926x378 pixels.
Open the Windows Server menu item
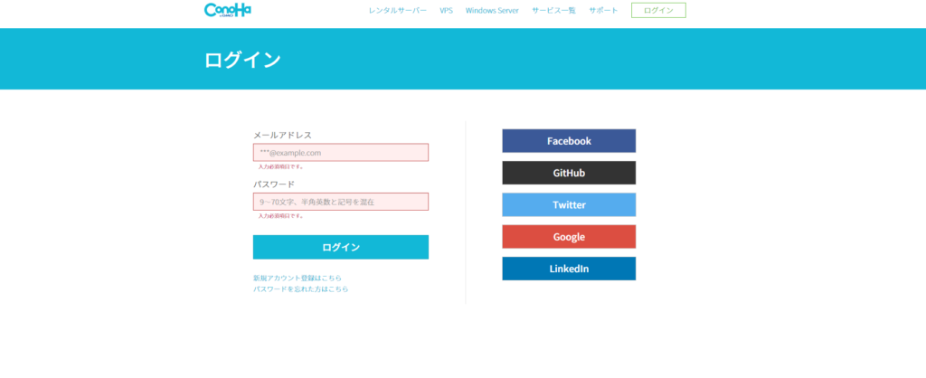[492, 11]
